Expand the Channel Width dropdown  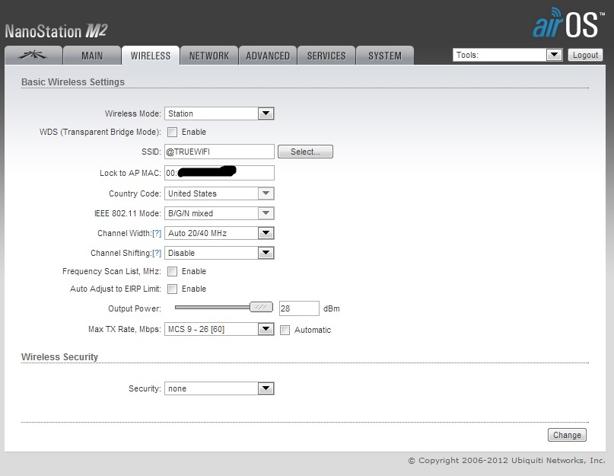pos(219,233)
